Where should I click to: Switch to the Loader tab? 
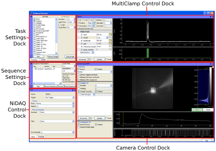pos(43,60)
